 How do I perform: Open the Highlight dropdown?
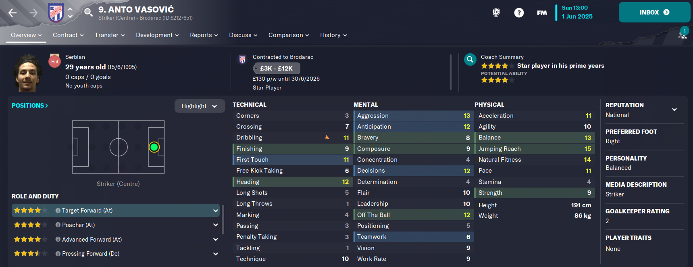point(200,106)
